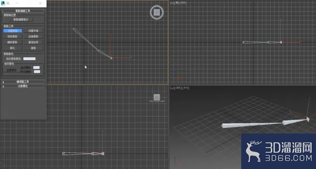This screenshot has height=169, width=316.
Task: Toggle 骨骼编辑模式 bone edit mode button
Action: tap(21, 19)
